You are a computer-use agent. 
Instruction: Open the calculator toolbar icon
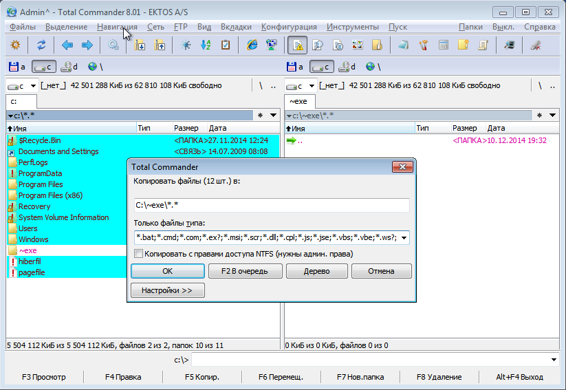[x=444, y=45]
